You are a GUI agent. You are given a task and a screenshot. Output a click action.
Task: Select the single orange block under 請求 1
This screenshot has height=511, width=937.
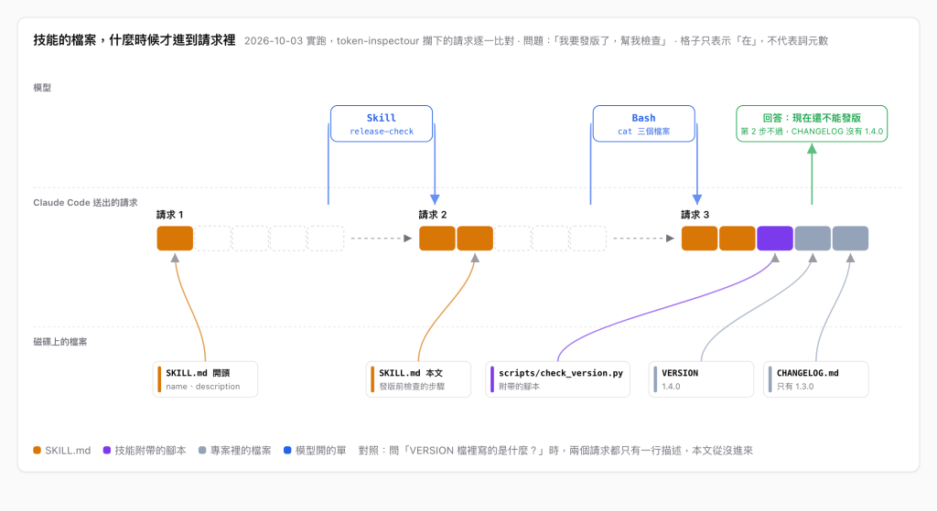click(175, 239)
